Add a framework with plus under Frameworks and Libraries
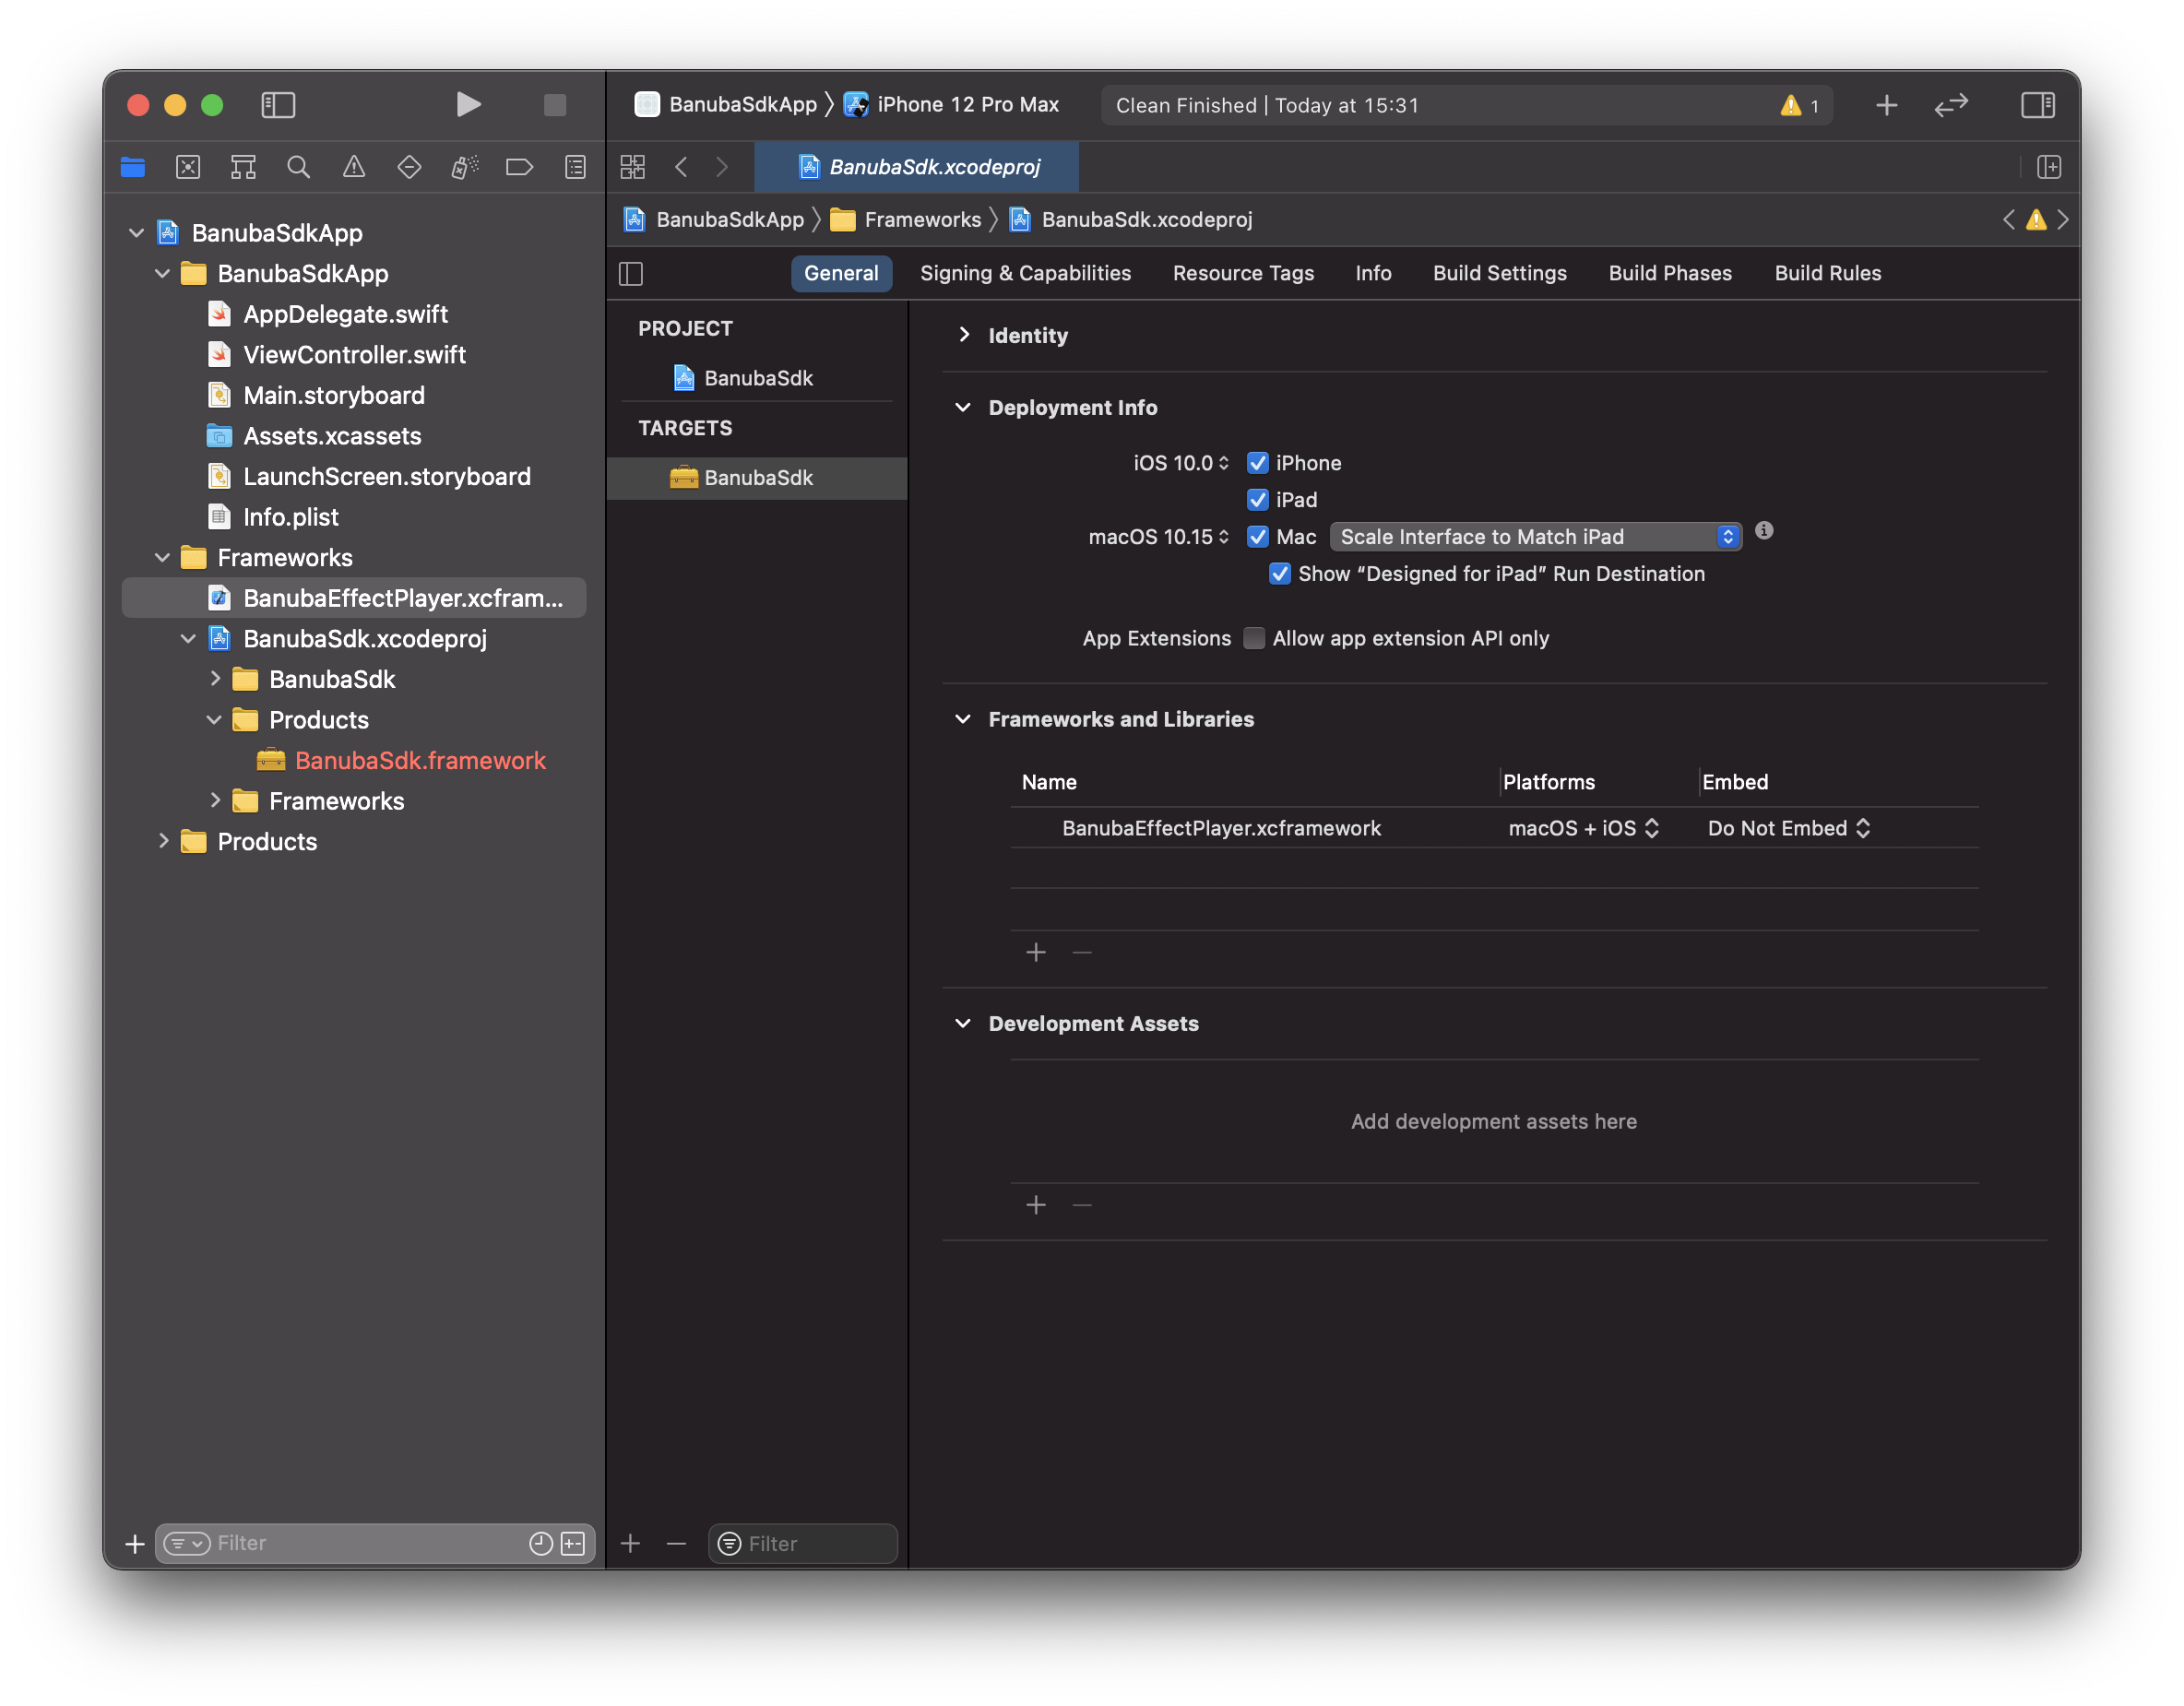Screen dimensions: 2184x1706 [x=1036, y=952]
